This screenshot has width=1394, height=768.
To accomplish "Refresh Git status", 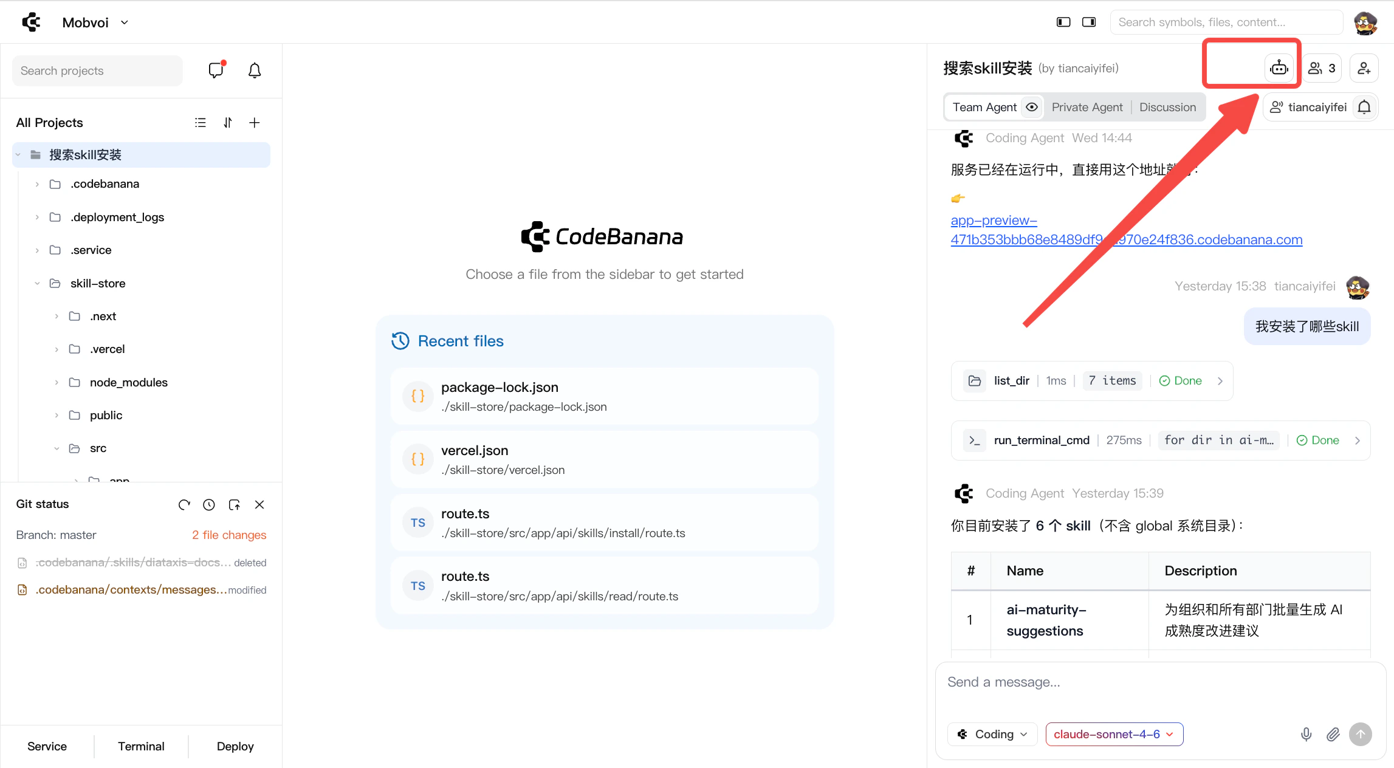I will pyautogui.click(x=184, y=504).
